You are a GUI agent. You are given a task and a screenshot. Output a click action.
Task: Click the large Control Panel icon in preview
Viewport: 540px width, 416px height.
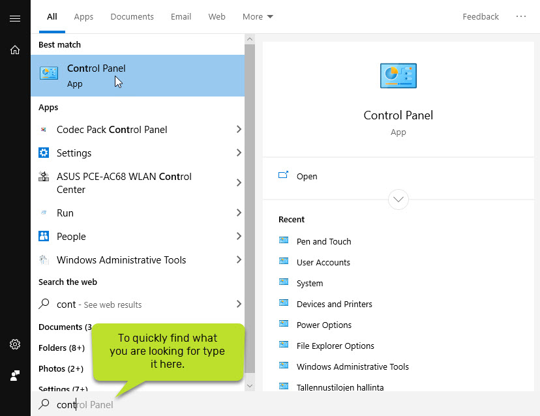pyautogui.click(x=398, y=76)
